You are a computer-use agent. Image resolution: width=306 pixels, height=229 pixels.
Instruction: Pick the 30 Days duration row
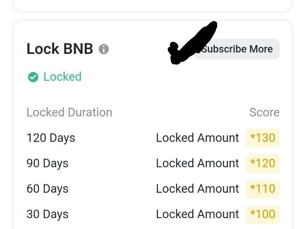(47, 214)
